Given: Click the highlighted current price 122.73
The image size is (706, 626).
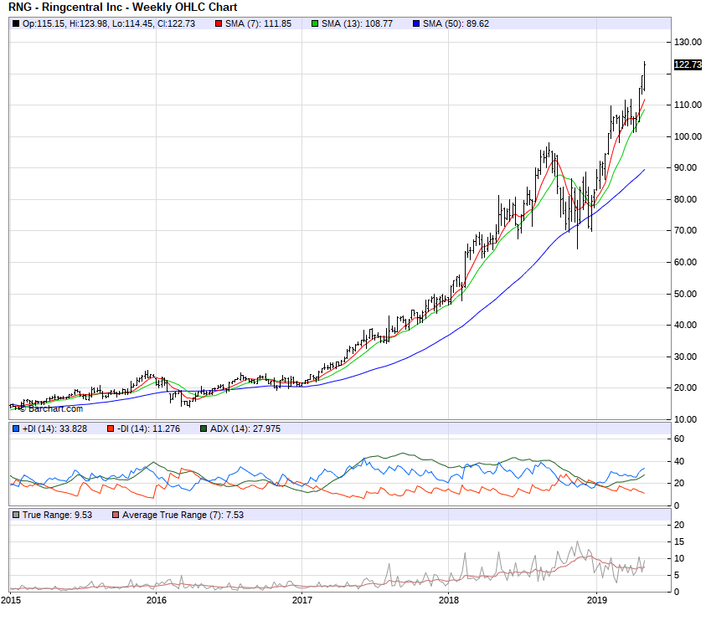Looking at the screenshot, I should pos(688,64).
